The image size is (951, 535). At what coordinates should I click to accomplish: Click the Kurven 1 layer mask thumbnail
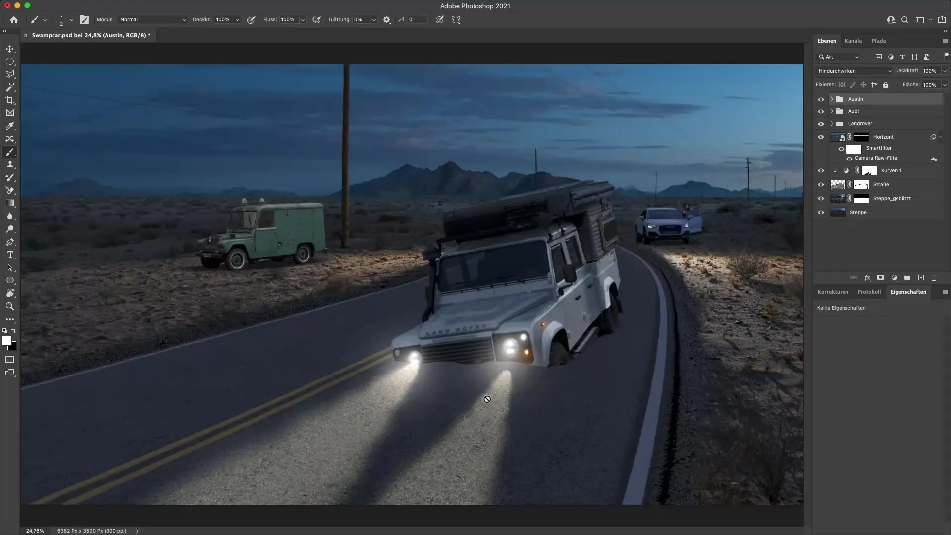(x=869, y=170)
